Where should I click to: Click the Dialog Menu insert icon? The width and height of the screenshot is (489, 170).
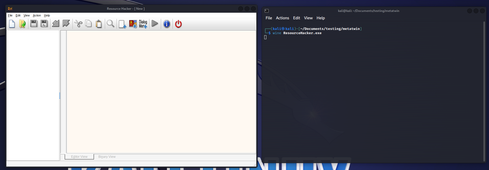143,24
